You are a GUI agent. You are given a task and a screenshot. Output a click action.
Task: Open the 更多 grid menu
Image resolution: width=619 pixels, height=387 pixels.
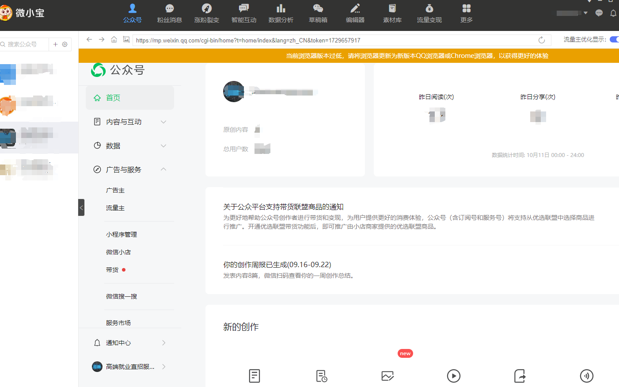coord(466,13)
